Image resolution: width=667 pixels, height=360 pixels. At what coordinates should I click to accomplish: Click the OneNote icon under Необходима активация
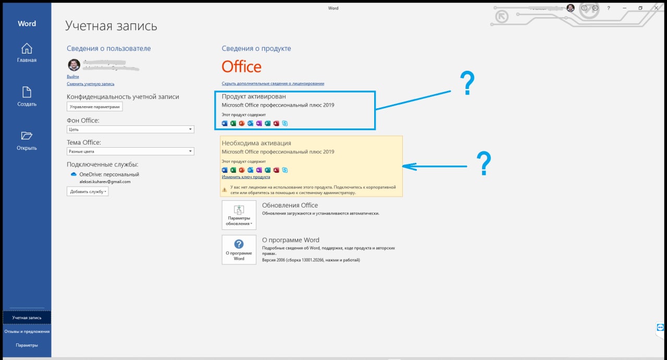(x=259, y=170)
